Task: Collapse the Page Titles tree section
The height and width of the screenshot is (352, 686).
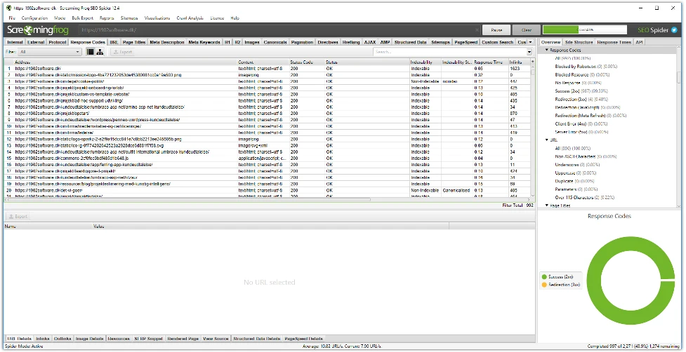Action: pos(546,205)
